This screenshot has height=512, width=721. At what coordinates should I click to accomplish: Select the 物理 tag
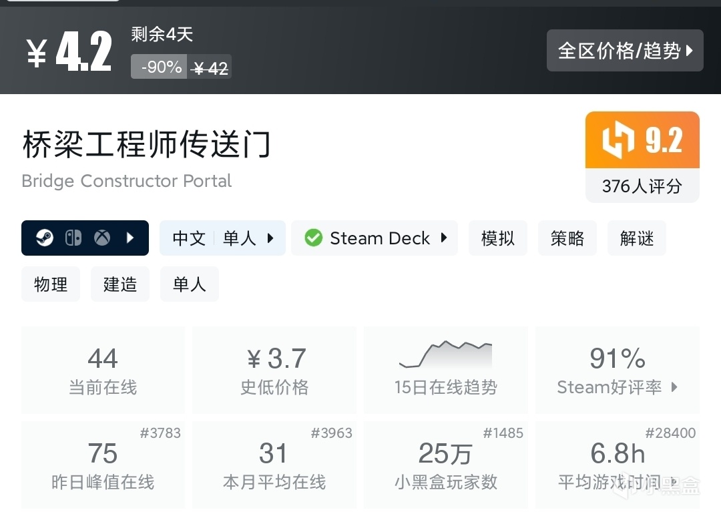[51, 284]
